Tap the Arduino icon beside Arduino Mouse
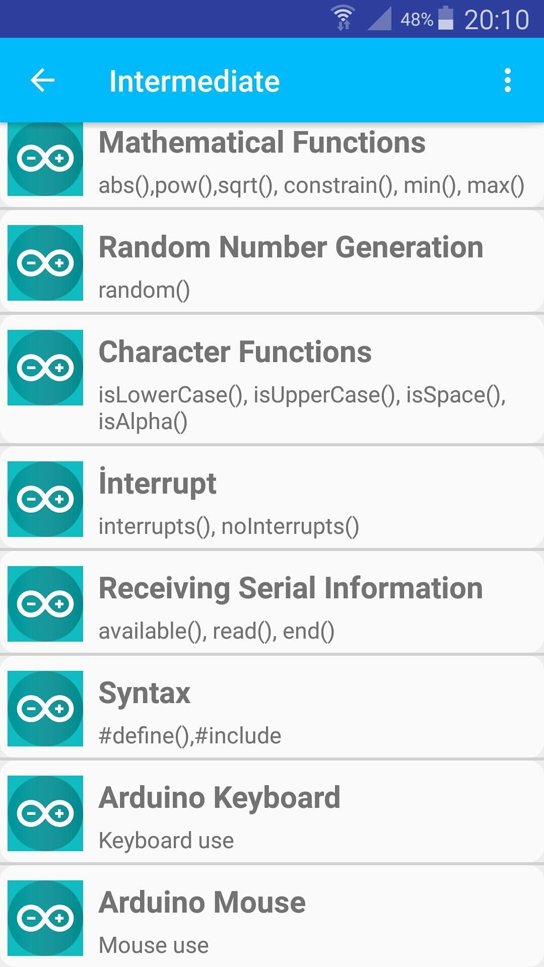 click(x=45, y=918)
